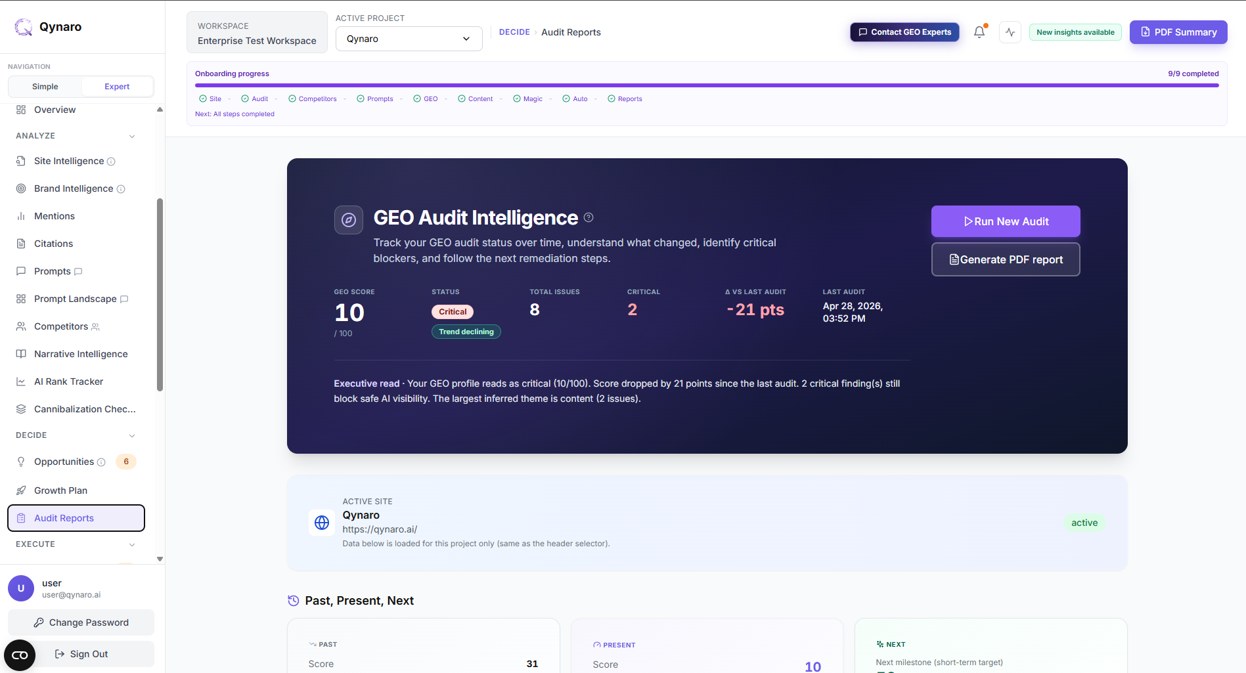Click the Competitors onboarding step
The width and height of the screenshot is (1246, 673).
[313, 99]
